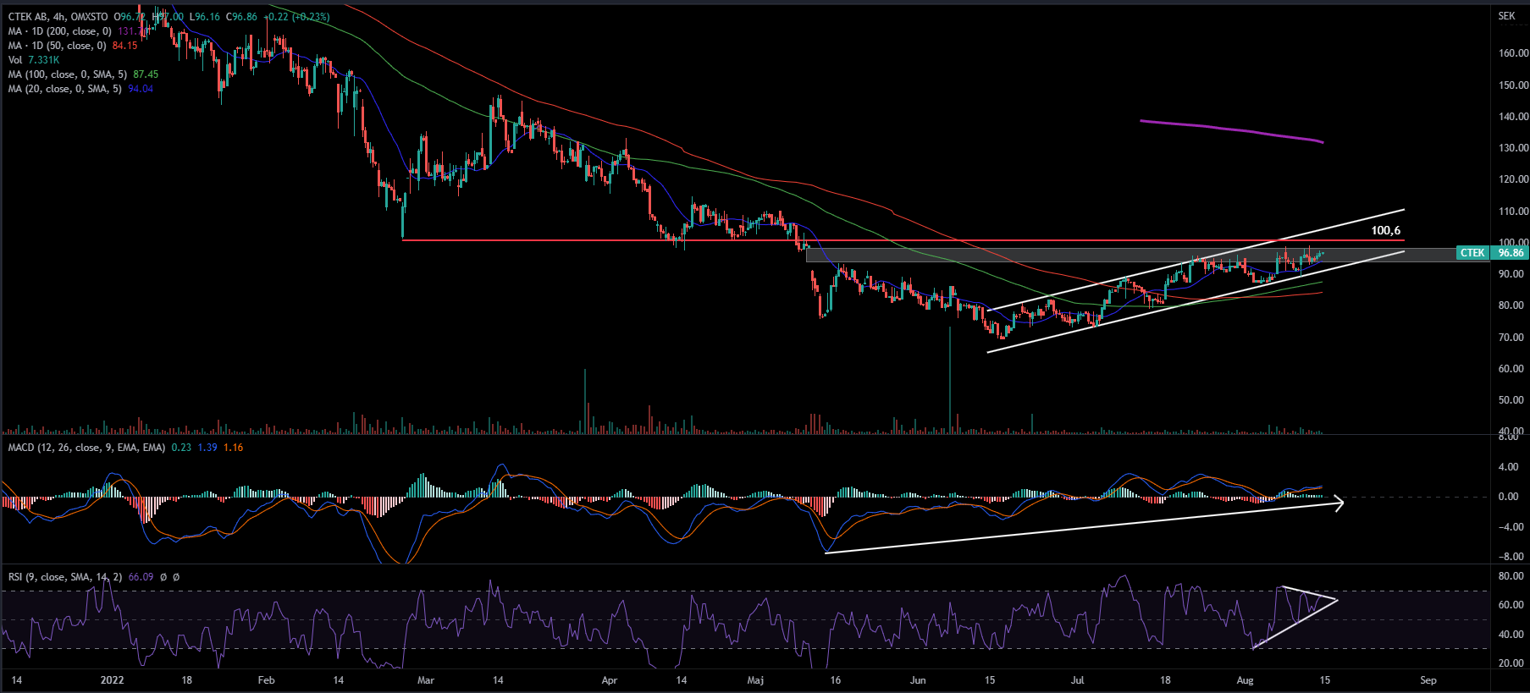Click the 2022 label on time axis
Screen dimensions: 1530x693
point(112,680)
